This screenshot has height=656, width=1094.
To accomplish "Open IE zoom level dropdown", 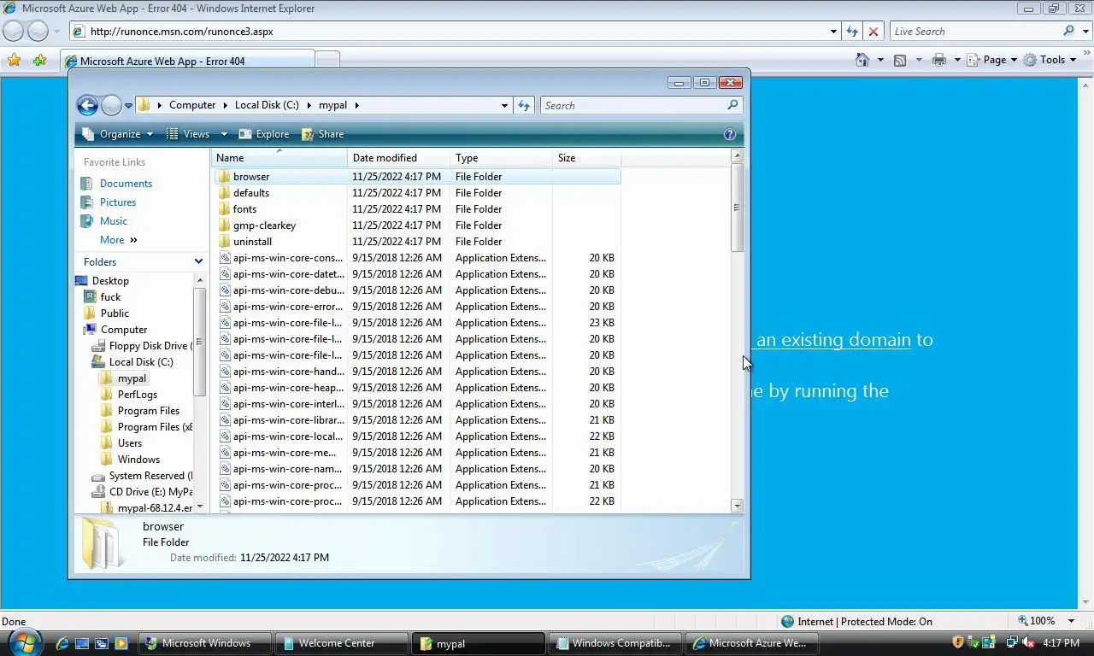I will click(x=1072, y=621).
